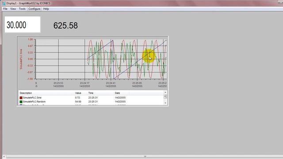Click the green SimulatePLC.Random color swatch

pos(21,102)
